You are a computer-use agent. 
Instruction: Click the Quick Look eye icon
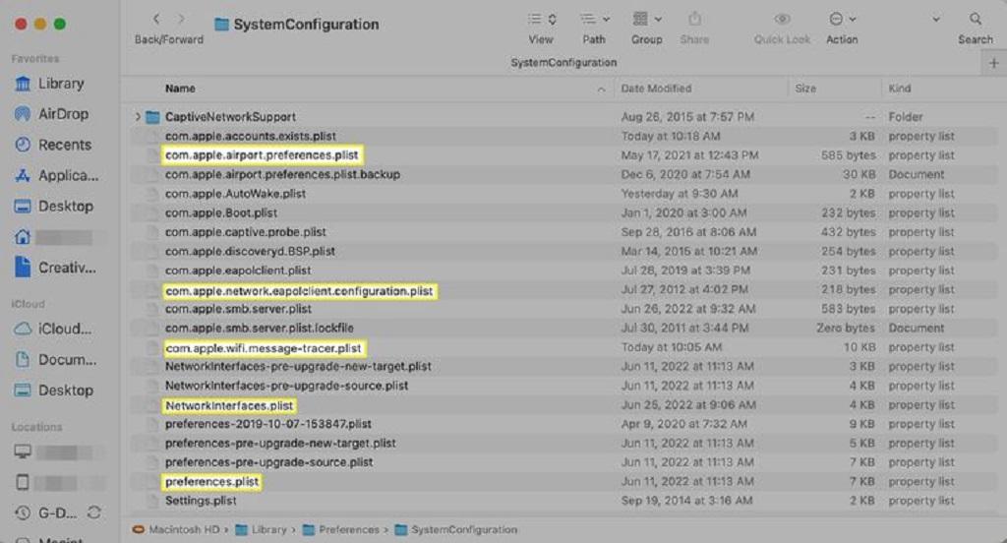782,20
